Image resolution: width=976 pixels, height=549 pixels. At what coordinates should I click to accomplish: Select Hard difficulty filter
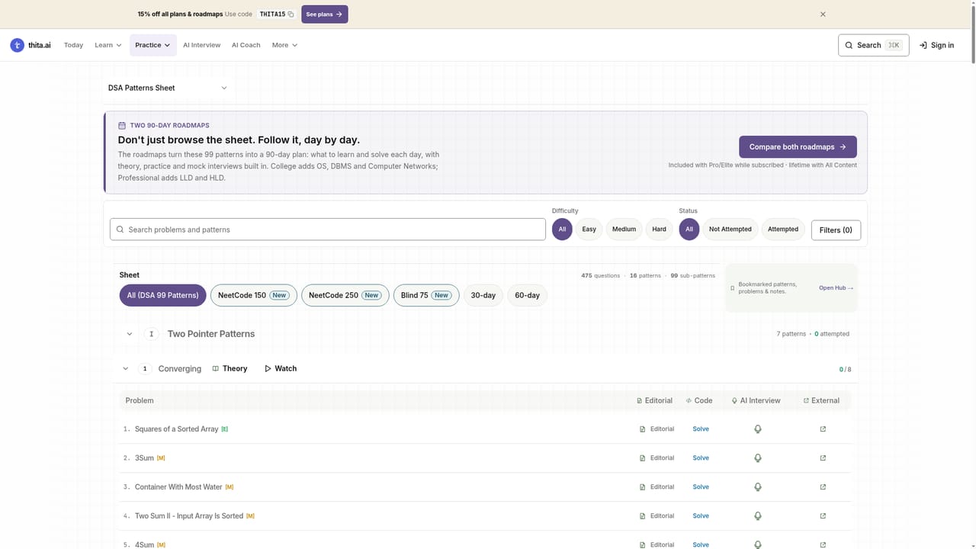(660, 230)
